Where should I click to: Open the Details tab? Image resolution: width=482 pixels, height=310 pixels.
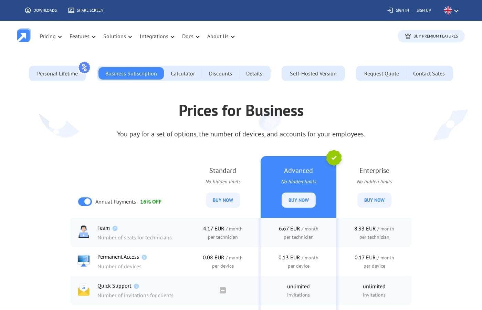254,74
